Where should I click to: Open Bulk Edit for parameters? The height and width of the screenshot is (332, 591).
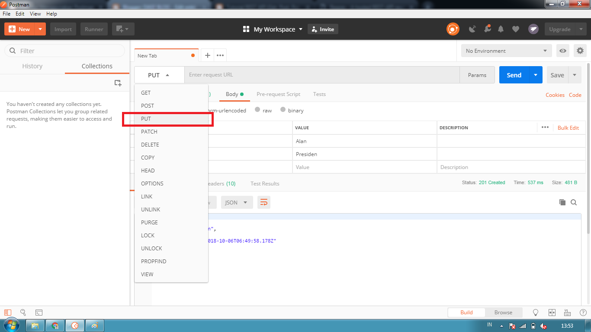(568, 128)
